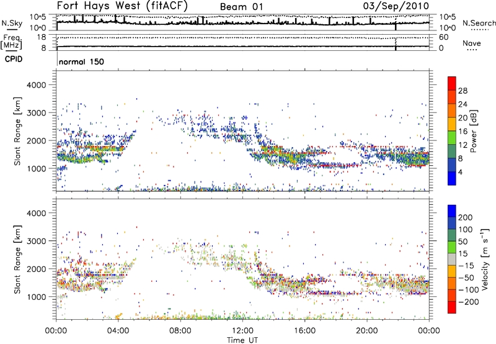Screen dimensions: 496x344
Task: Click 'Slant Range [km]' label of power panel
Action: (x=17, y=131)
